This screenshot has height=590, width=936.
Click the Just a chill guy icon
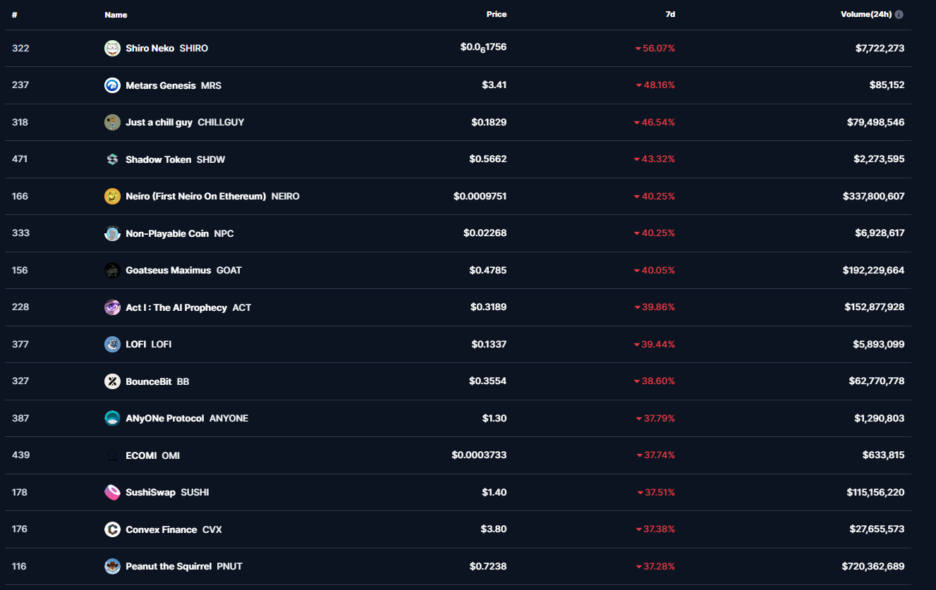[x=112, y=122]
